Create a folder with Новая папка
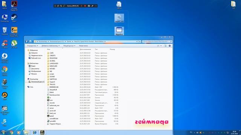241x135 pixels. tap(83, 46)
